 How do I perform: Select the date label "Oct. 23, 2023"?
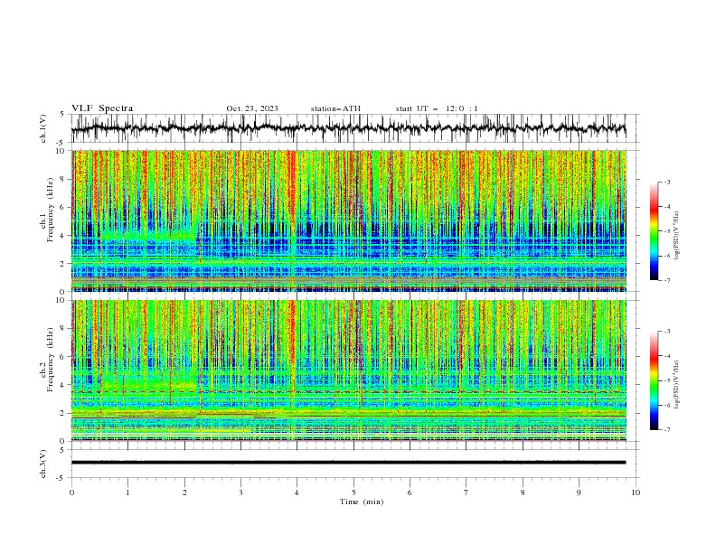(252, 108)
